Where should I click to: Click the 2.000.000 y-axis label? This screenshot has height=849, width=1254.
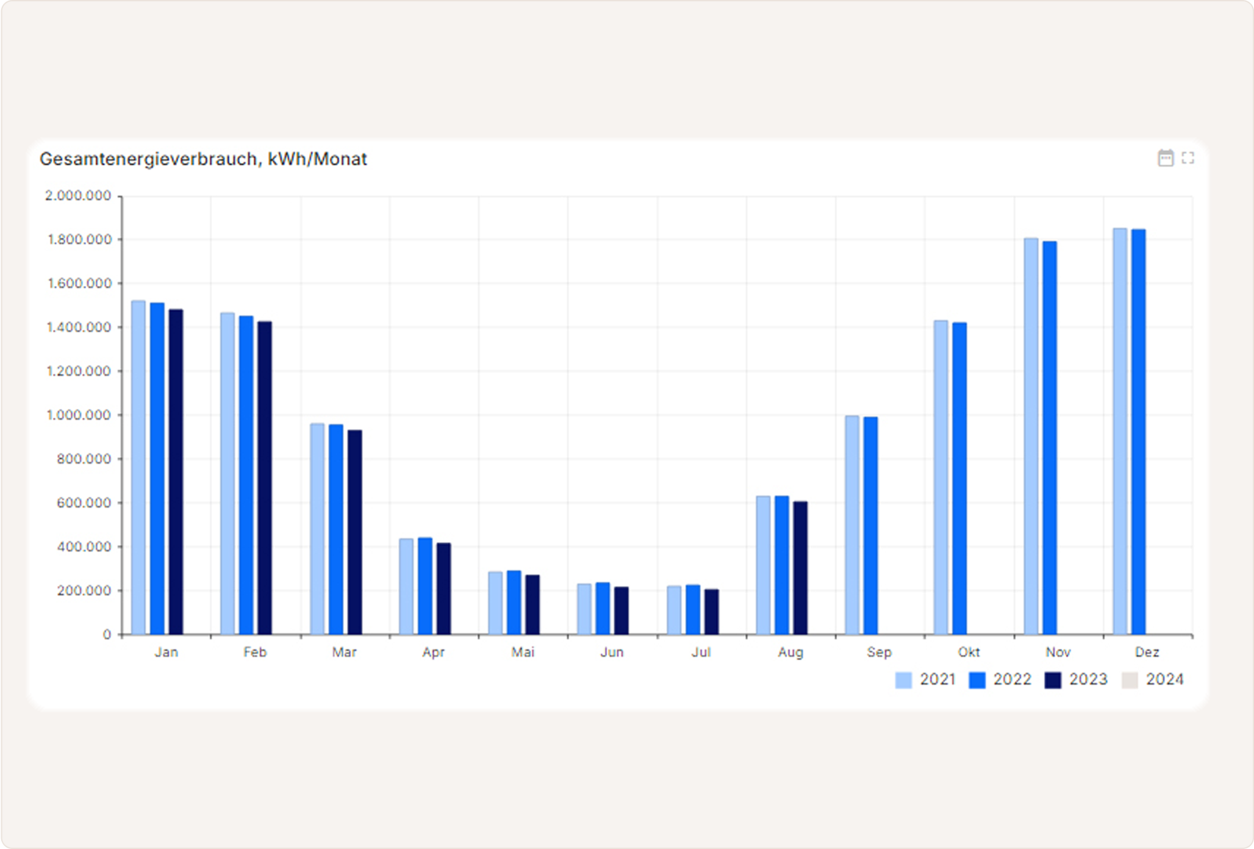(x=78, y=196)
